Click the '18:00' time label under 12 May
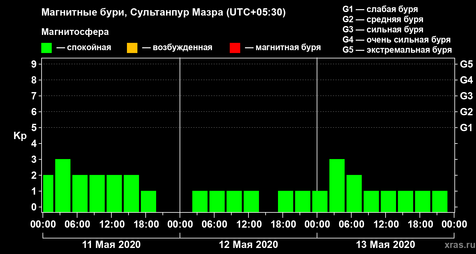The width and height of the screenshot is (476, 254). coord(283,224)
